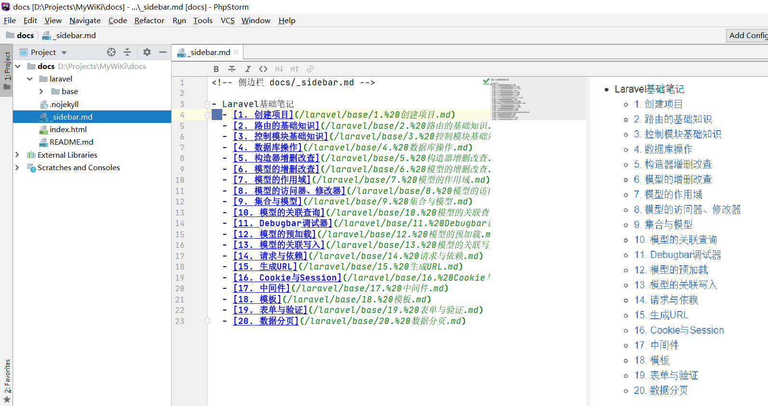Collapse all in Project panel
Screen dimensions: 768x406
(x=127, y=52)
